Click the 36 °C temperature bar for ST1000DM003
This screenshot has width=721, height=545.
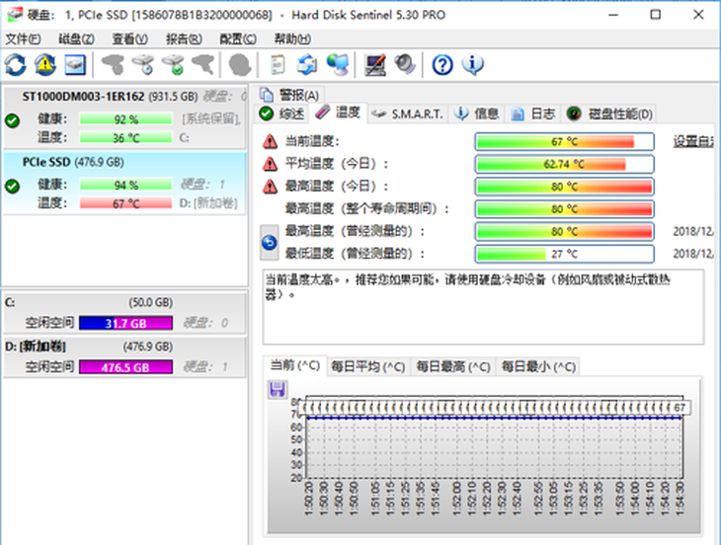126,137
